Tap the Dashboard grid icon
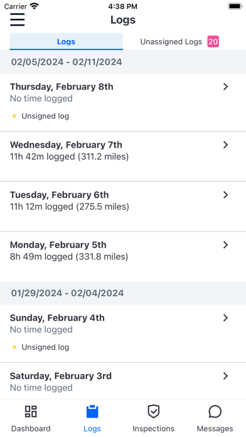The width and height of the screenshot is (246, 437). point(31,411)
